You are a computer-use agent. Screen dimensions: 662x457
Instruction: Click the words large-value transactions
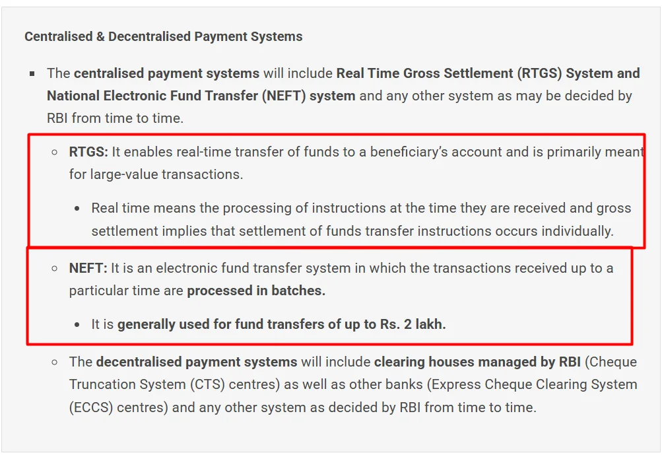coord(167,174)
